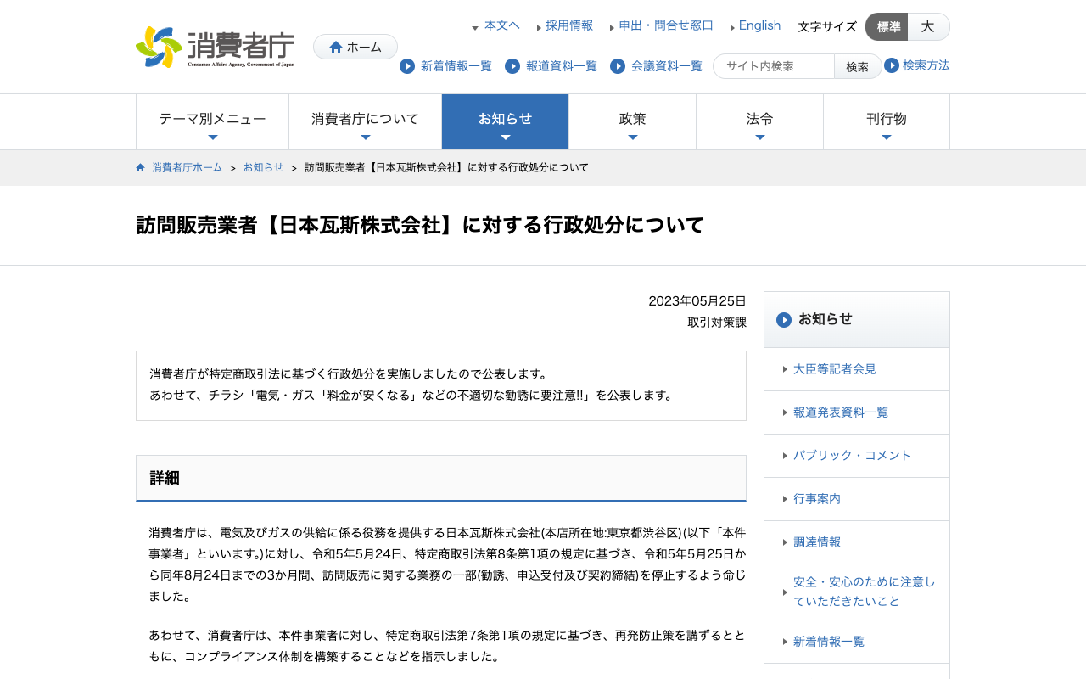Click the house icon in ホーム button
Screen dimensions: 1086x679
click(x=336, y=48)
